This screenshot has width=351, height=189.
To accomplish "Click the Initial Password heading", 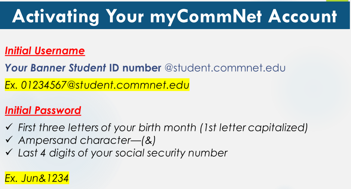I will [x=43, y=111].
